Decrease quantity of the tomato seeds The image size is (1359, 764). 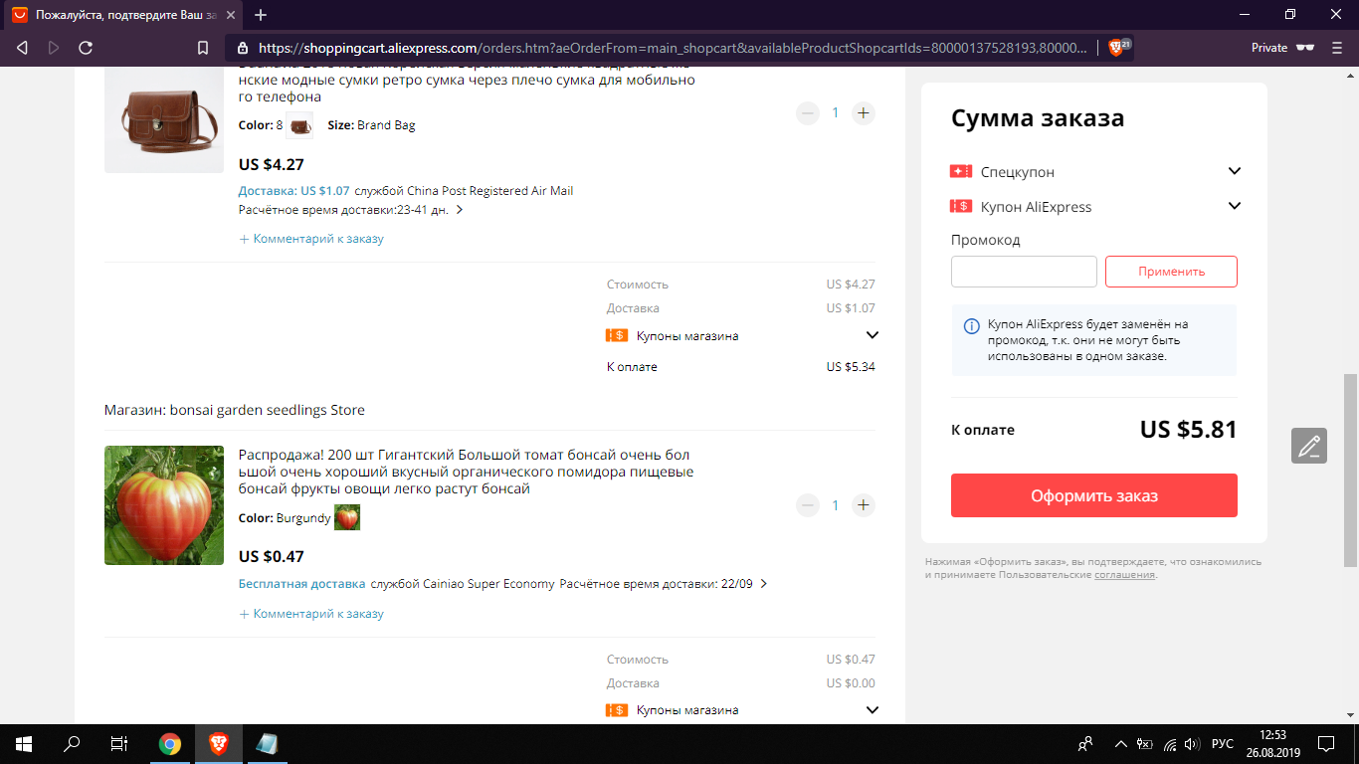pos(808,505)
